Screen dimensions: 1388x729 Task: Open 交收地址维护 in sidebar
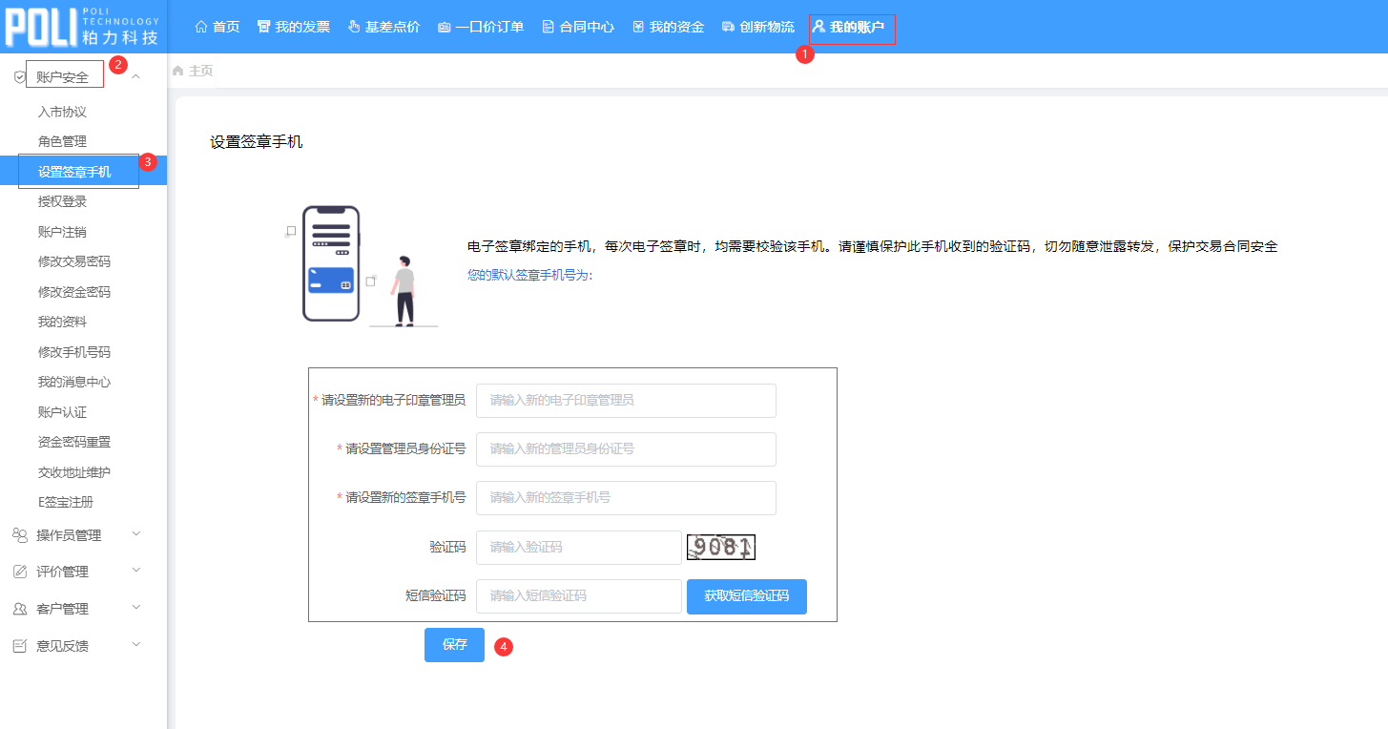pos(74,472)
